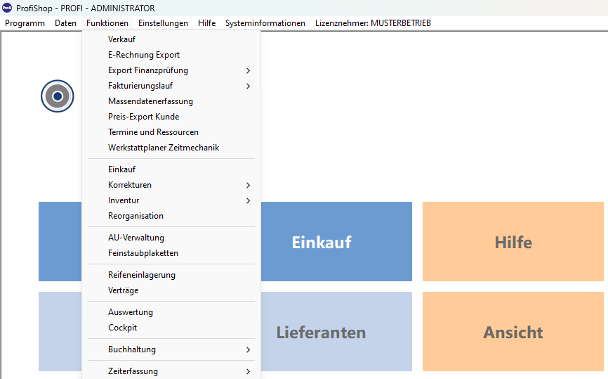Open the Einstellungen menu in menu bar
This screenshot has height=379, width=608.
[163, 23]
